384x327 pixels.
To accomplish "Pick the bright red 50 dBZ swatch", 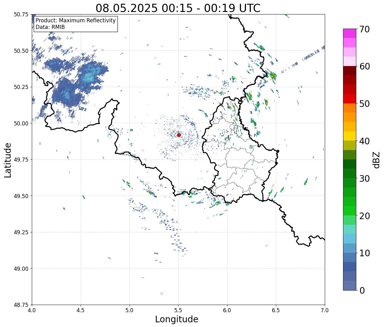I will [350, 99].
